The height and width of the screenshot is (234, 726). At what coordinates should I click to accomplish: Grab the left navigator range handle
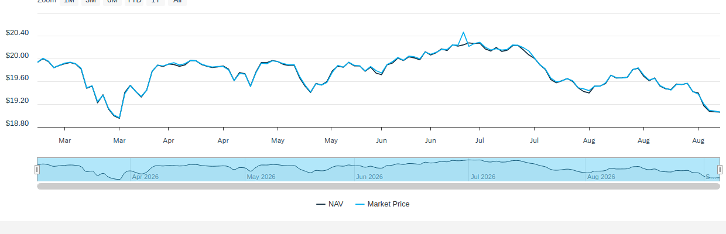tap(37, 170)
